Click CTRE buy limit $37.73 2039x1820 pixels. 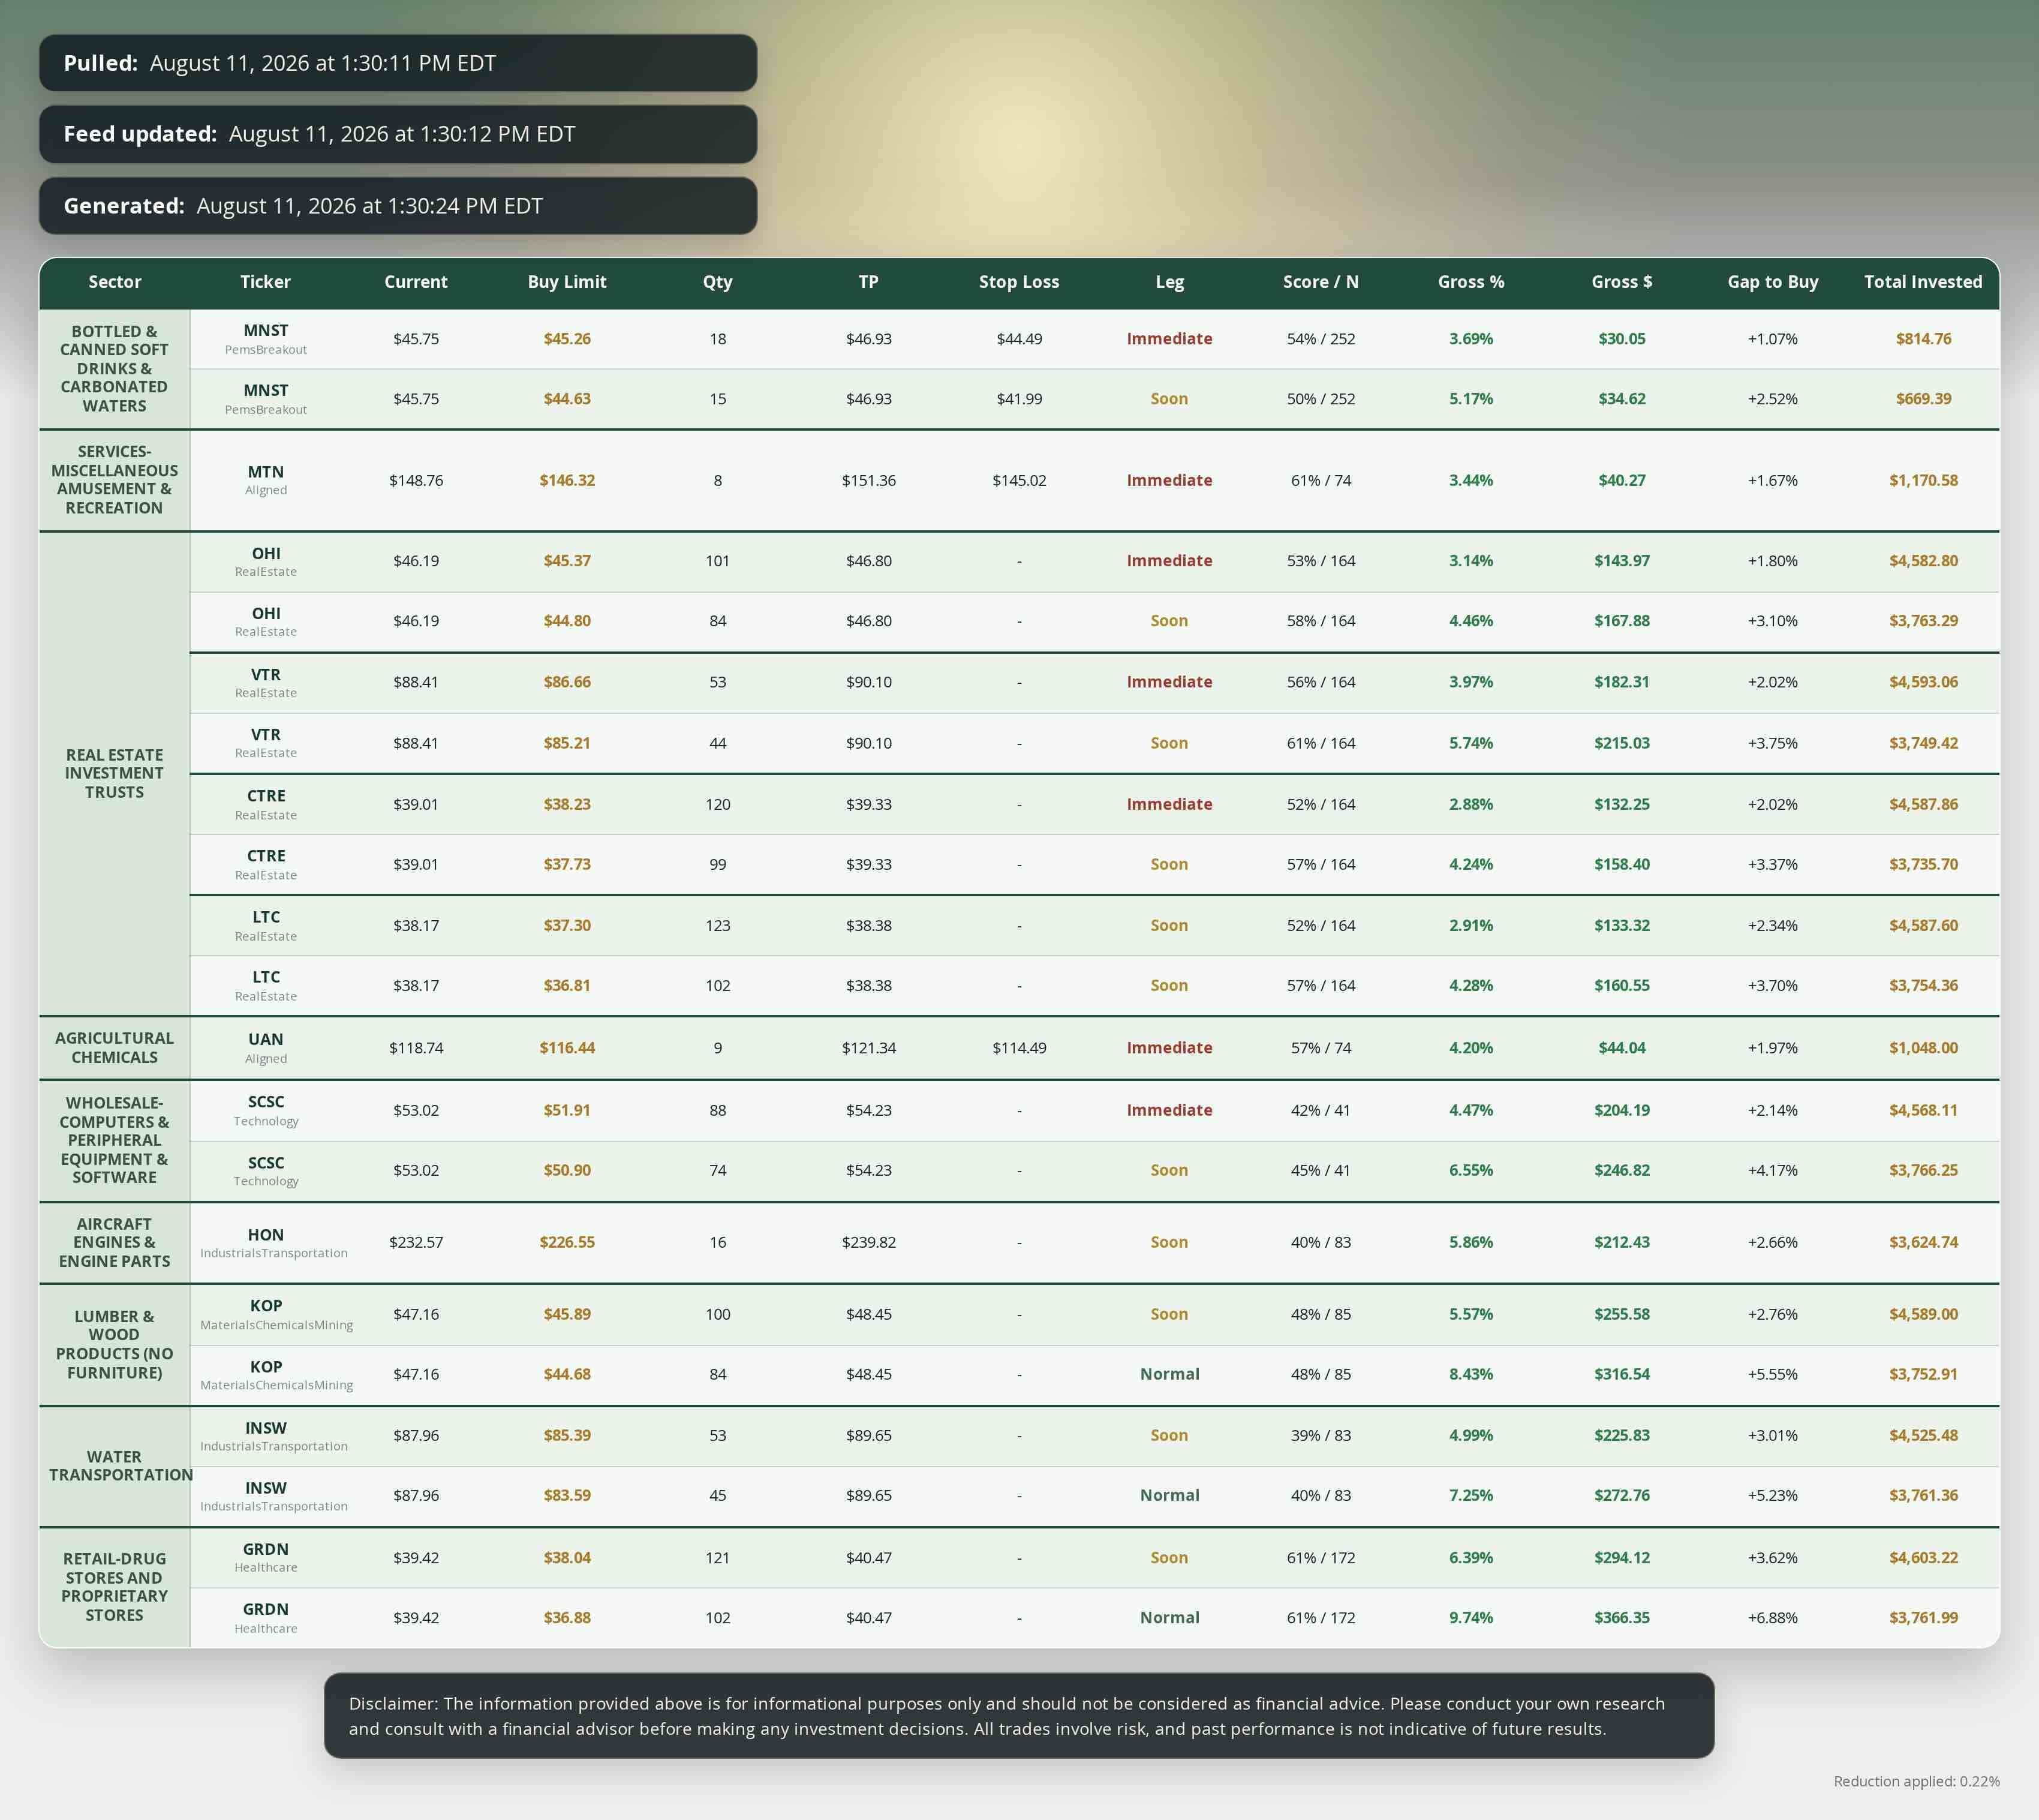pyautogui.click(x=567, y=864)
